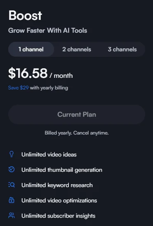Screen dimensions: 153x226
Task: Click the Unlimited video ideas text
Action: pos(49,154)
